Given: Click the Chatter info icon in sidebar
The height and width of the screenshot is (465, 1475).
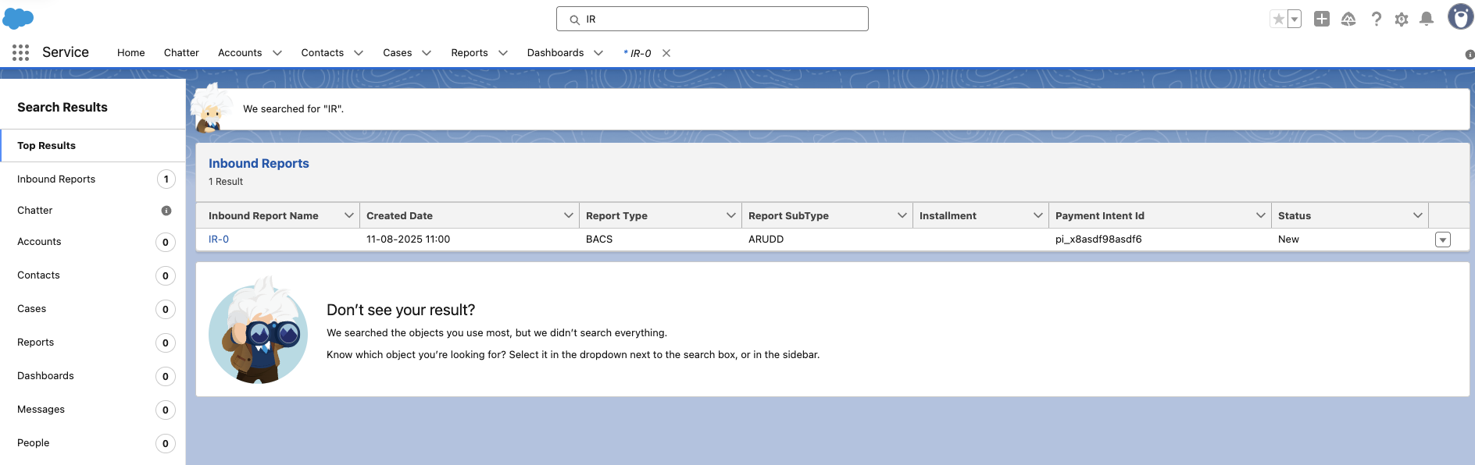Looking at the screenshot, I should tap(166, 211).
